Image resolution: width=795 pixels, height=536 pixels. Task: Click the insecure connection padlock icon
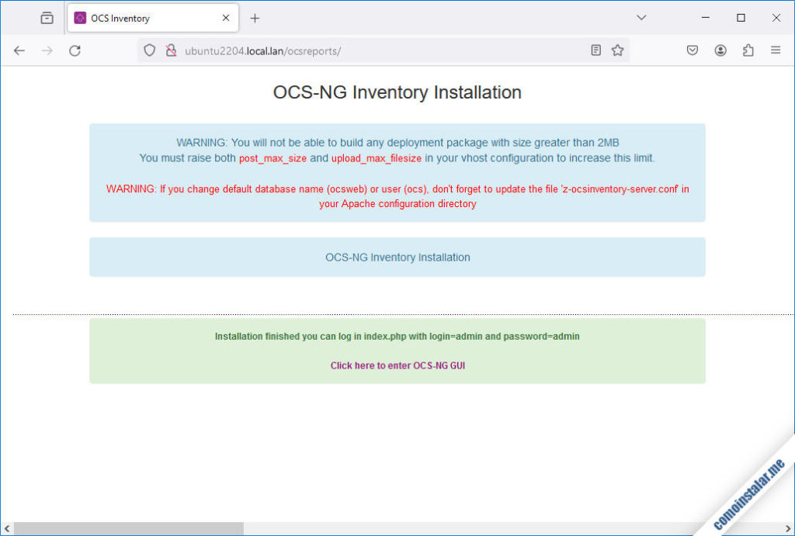170,50
